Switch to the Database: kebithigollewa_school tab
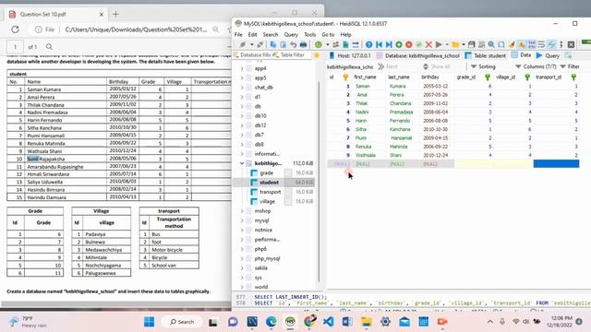The height and width of the screenshot is (332, 591). point(417,55)
